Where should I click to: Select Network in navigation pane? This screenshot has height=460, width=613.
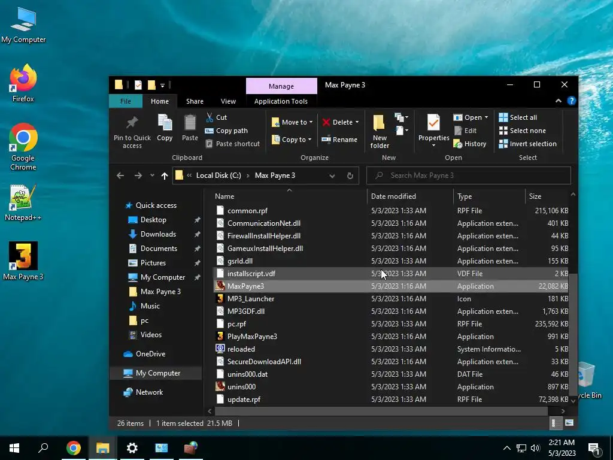(x=149, y=392)
